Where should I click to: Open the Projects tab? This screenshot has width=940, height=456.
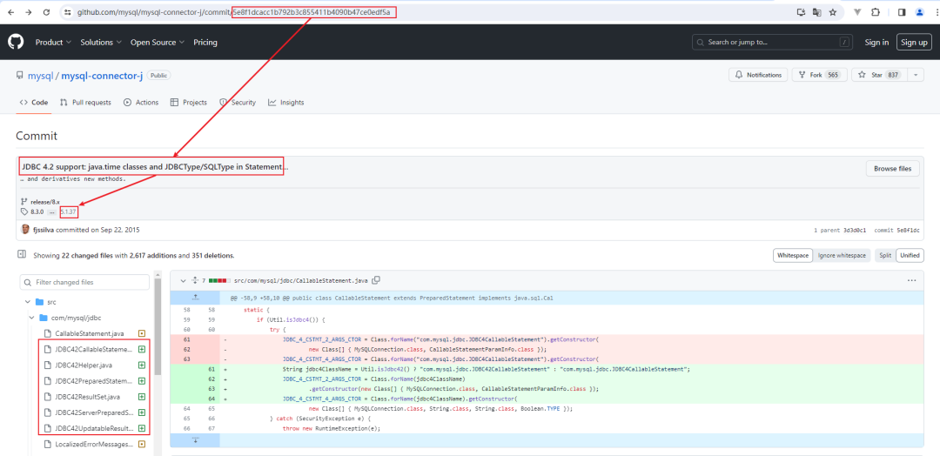click(x=188, y=103)
